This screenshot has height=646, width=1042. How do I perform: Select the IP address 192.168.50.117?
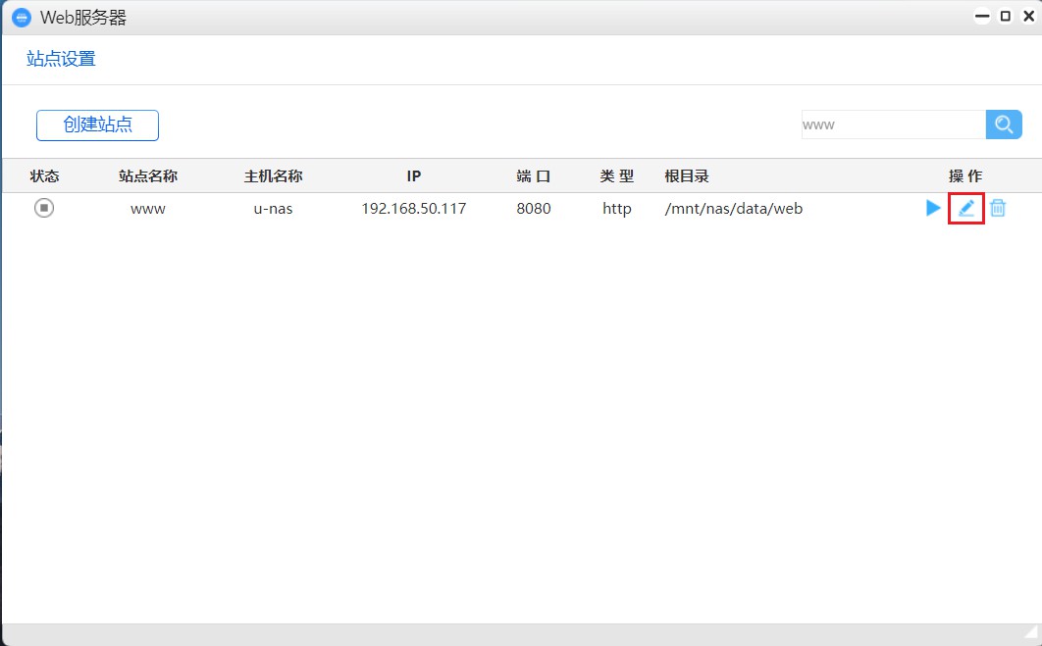tap(413, 208)
